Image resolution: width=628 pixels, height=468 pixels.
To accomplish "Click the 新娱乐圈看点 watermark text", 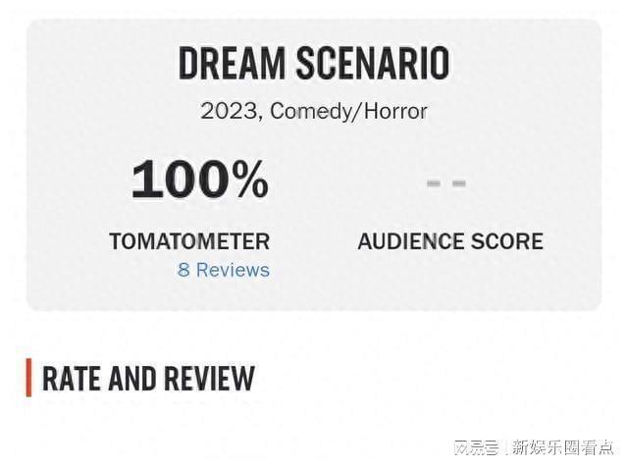I will tap(563, 447).
